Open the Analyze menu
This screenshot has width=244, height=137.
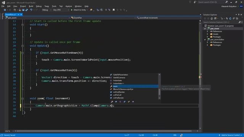[x=69, y=6]
